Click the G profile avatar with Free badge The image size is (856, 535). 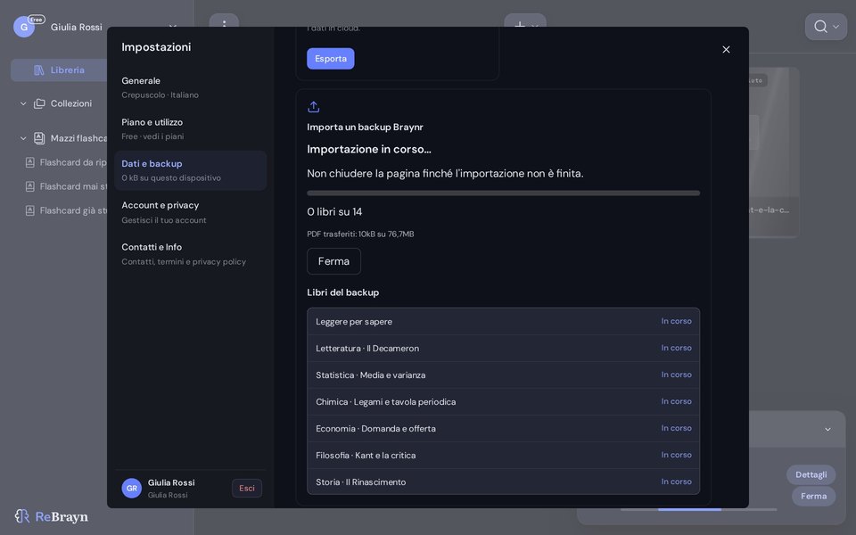coord(24,27)
